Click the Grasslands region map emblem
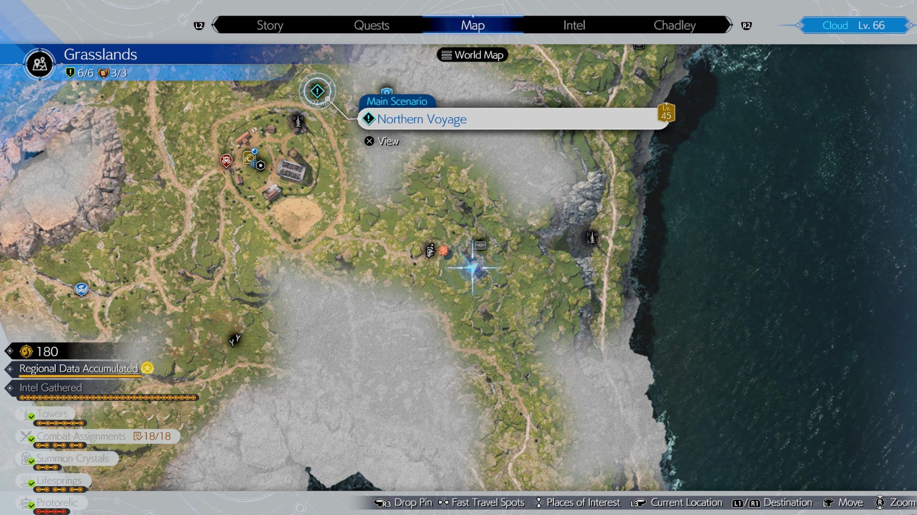This screenshot has width=917, height=515. coord(40,64)
